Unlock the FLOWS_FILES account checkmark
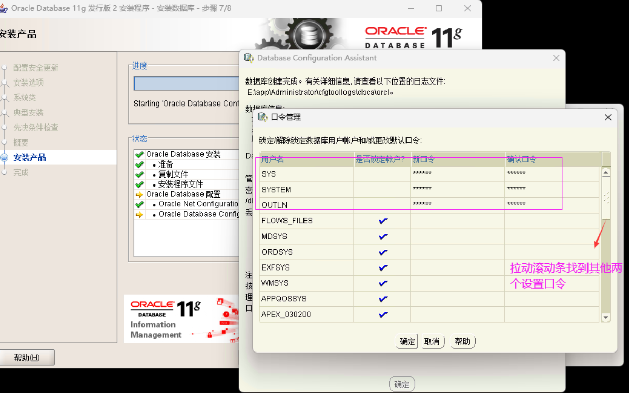The height and width of the screenshot is (393, 629). click(382, 221)
